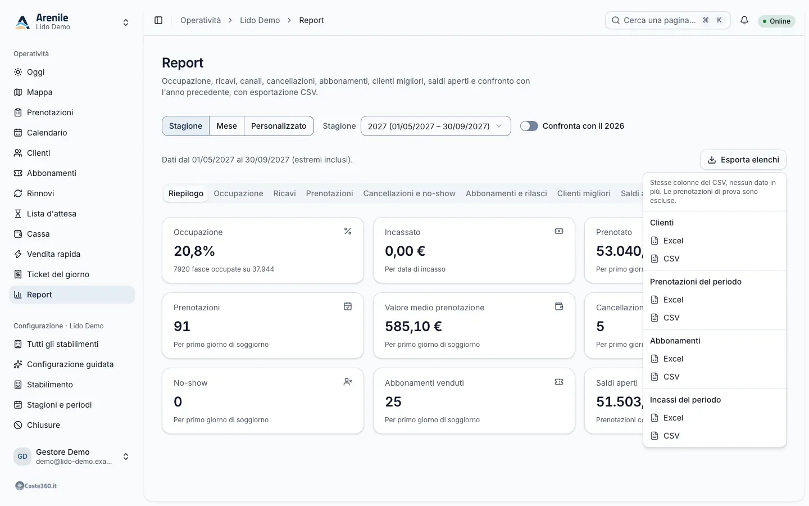This screenshot has height=506, width=809.
Task: Switch to the Occupazione tab
Action: click(x=238, y=193)
